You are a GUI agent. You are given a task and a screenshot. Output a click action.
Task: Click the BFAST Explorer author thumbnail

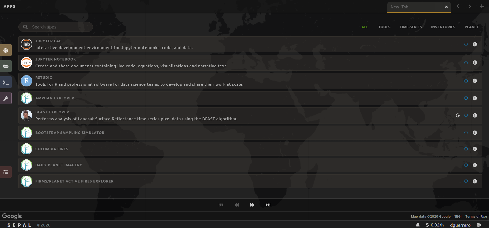(x=26, y=115)
